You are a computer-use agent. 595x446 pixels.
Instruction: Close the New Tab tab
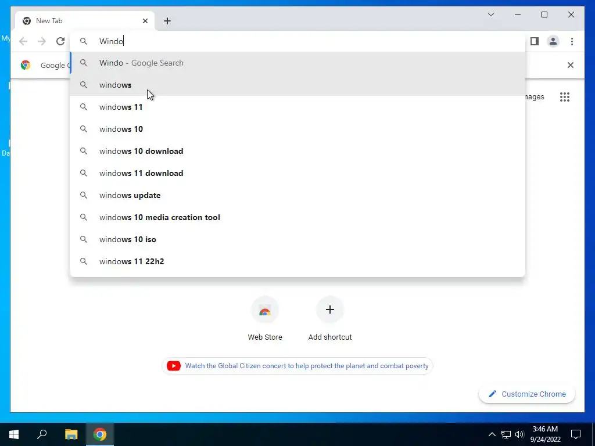[x=145, y=21]
